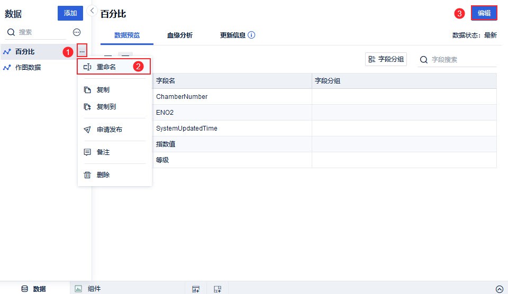Switch to the 组件 tab at the bottom

coord(94,289)
